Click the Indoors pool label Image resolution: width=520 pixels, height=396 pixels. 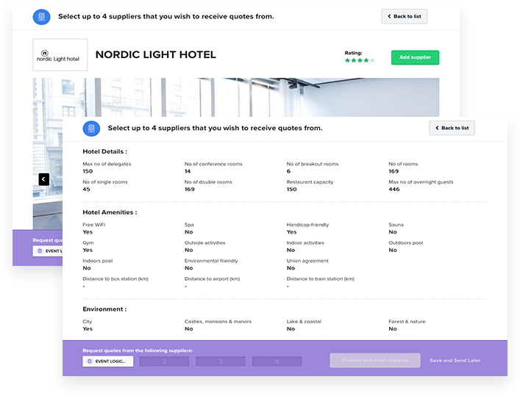click(98, 261)
